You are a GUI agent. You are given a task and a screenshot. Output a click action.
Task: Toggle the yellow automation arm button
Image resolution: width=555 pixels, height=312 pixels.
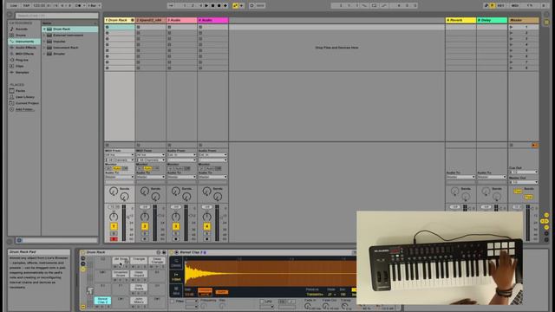click(235, 6)
